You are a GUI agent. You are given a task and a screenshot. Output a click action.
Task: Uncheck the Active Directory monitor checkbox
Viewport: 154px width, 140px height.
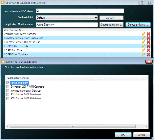tap(8, 83)
